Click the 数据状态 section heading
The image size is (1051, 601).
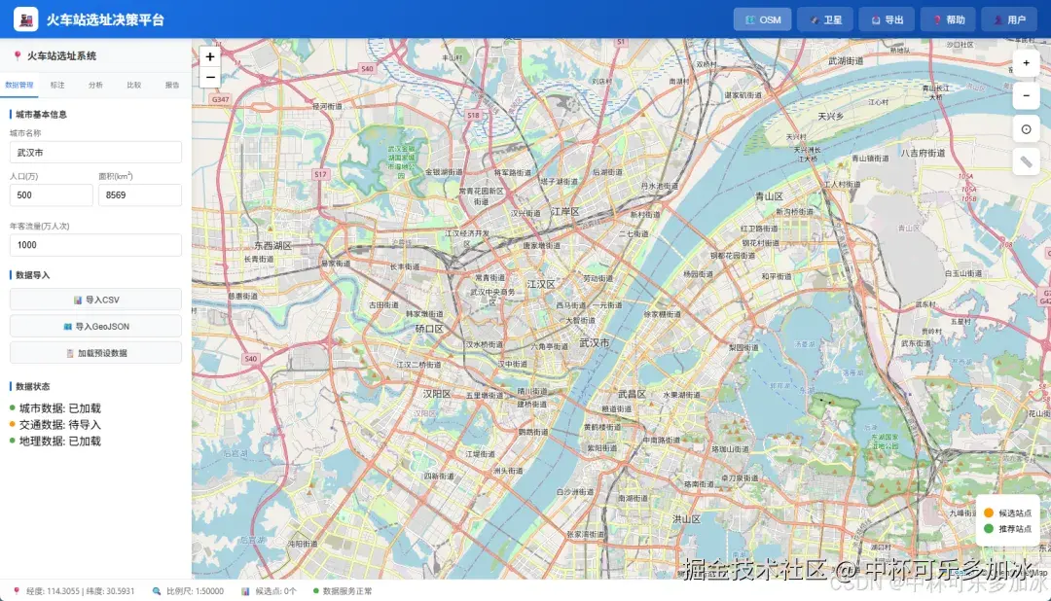32,387
